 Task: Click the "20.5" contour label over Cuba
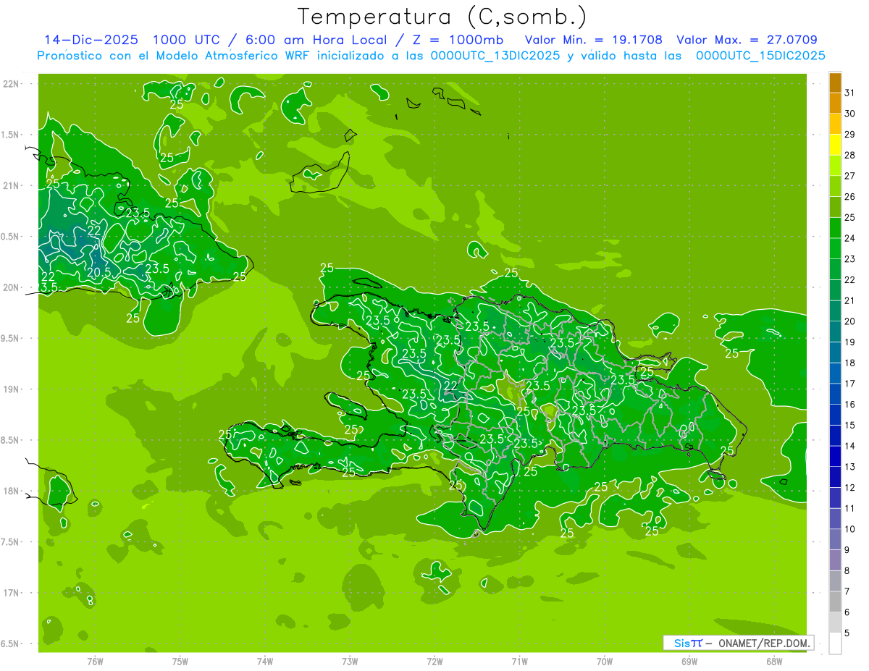pyautogui.click(x=99, y=272)
